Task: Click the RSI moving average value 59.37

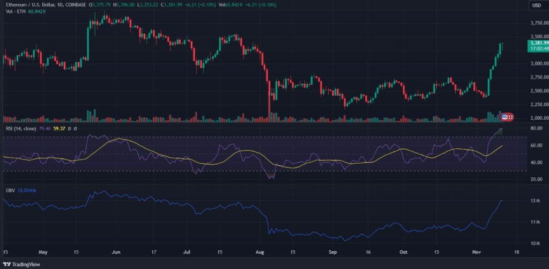Action: (58, 129)
